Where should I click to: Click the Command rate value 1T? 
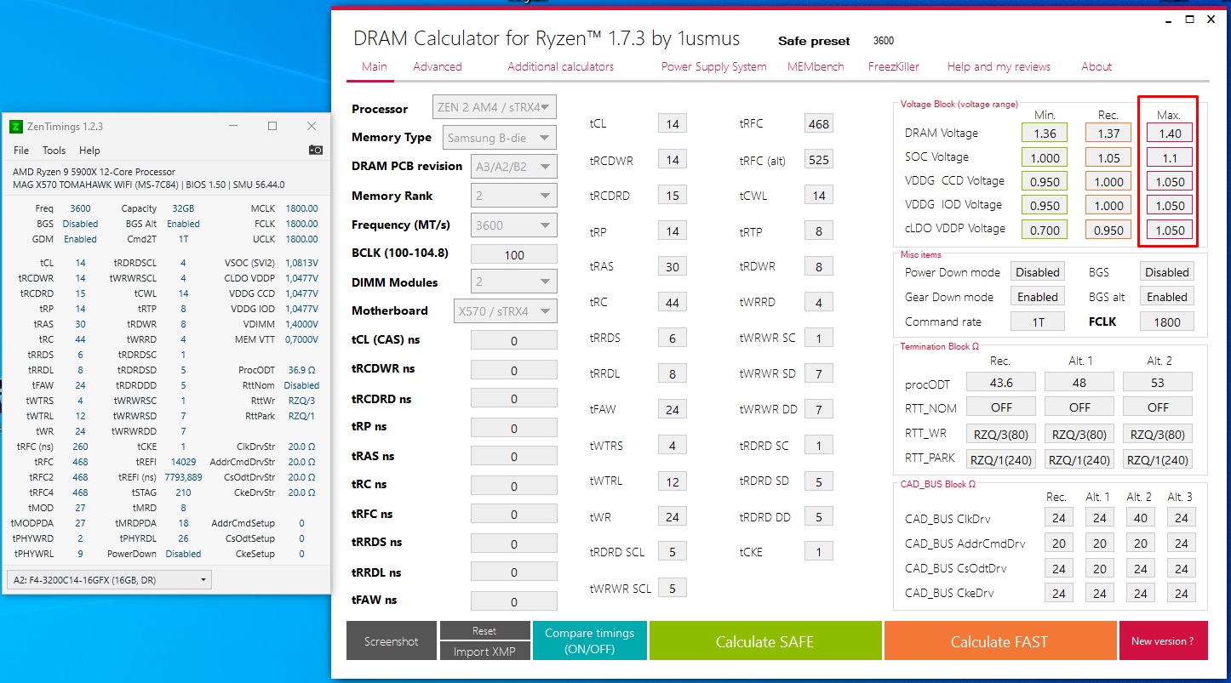point(1038,322)
